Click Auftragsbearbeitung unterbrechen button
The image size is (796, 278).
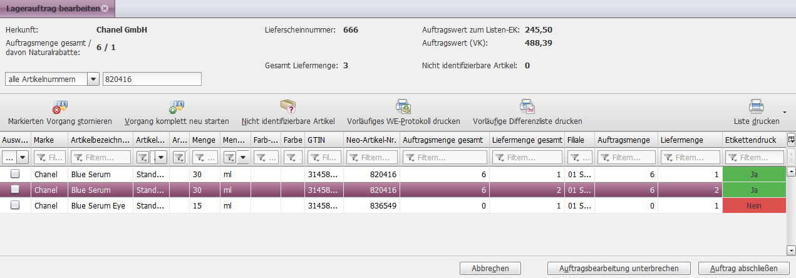tap(618, 268)
